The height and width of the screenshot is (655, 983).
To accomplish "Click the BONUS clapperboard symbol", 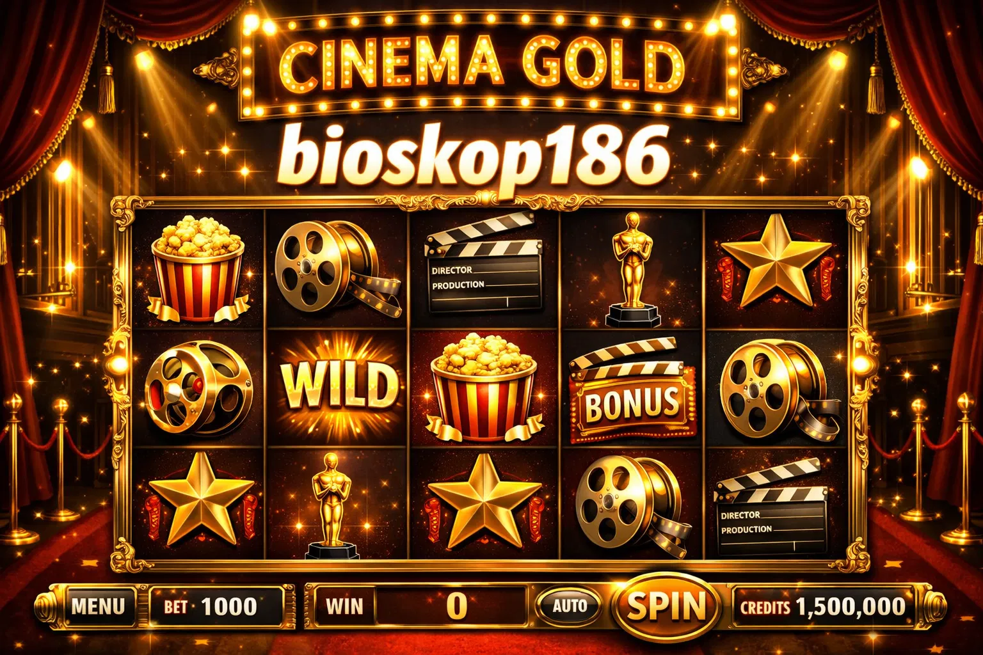I will pyautogui.click(x=632, y=390).
